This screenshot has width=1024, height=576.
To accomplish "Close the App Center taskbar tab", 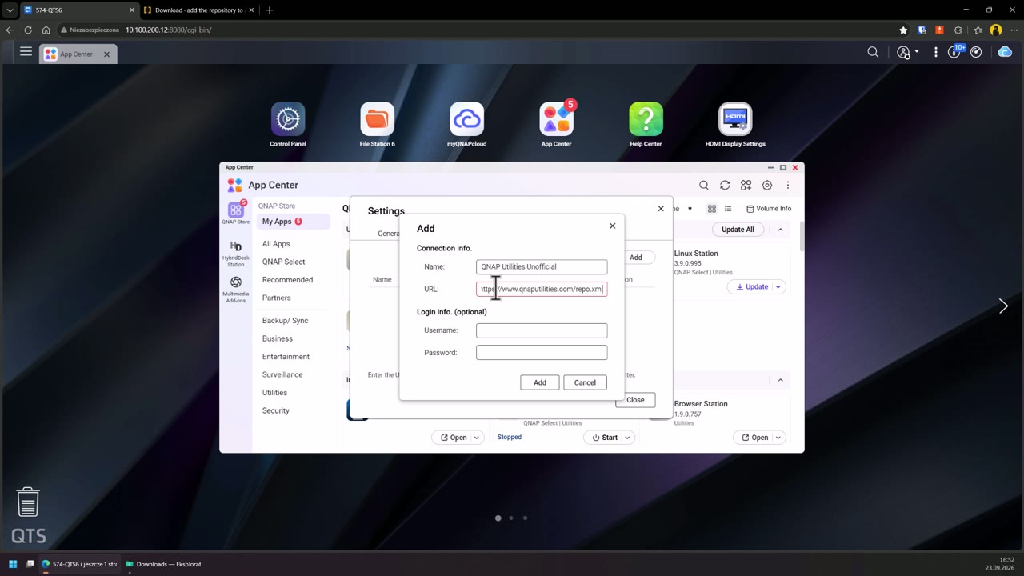I will point(106,54).
